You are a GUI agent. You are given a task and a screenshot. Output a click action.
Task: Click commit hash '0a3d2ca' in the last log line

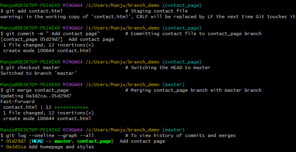click(16, 147)
